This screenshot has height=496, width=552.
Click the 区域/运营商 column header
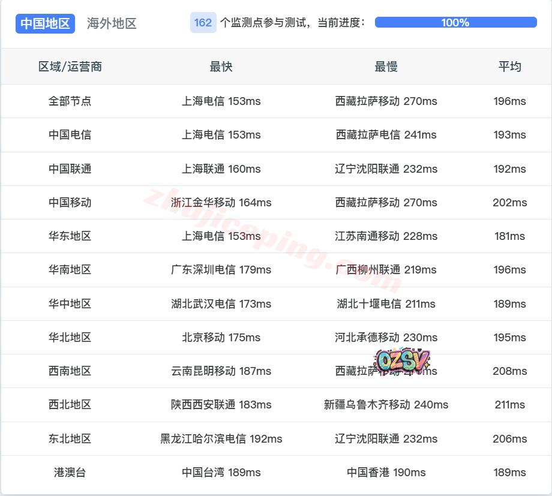(x=70, y=67)
